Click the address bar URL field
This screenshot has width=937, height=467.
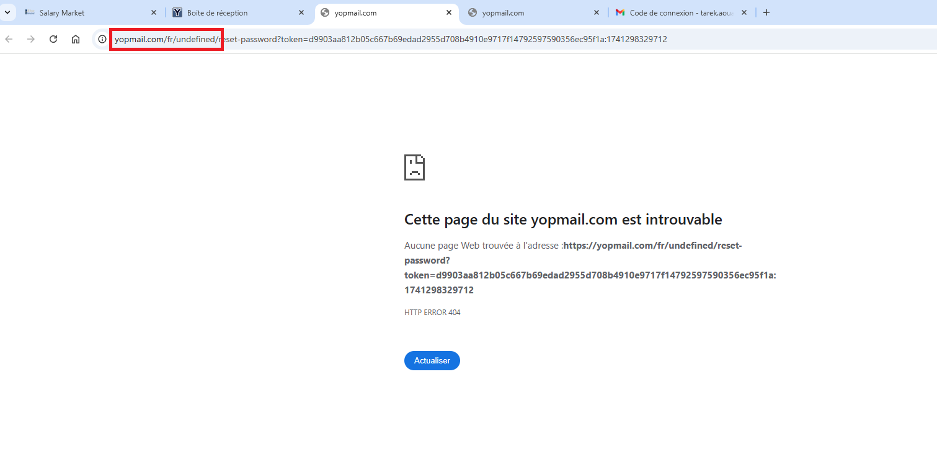coord(434,39)
